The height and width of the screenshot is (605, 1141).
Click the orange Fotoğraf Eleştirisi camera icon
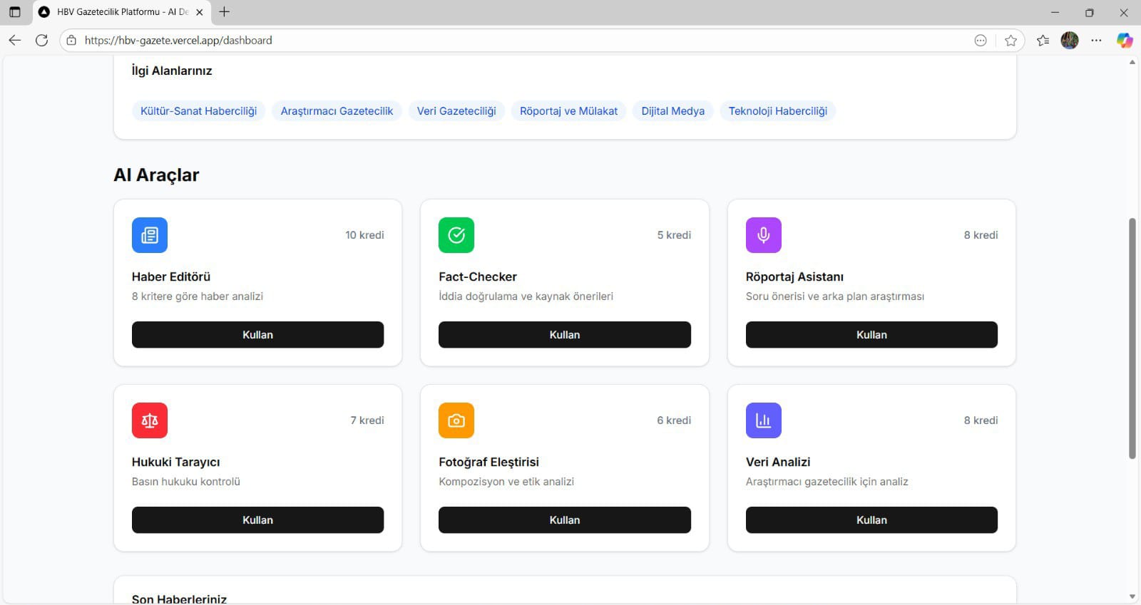tap(456, 420)
